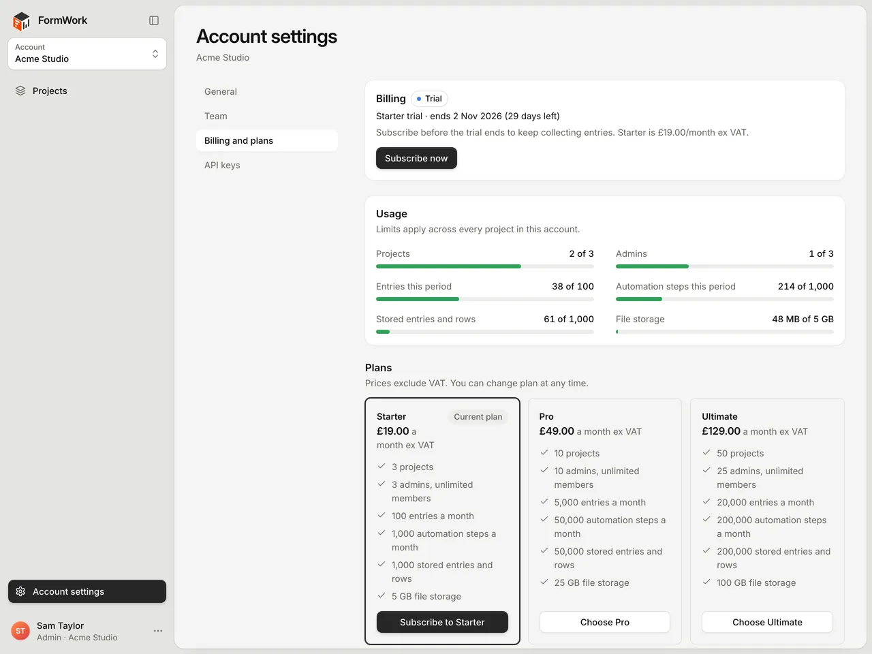Image resolution: width=872 pixels, height=654 pixels.
Task: Choose the Ultimate plan
Action: pyautogui.click(x=767, y=622)
